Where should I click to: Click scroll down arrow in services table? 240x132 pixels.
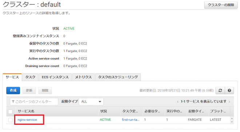pos(232,122)
